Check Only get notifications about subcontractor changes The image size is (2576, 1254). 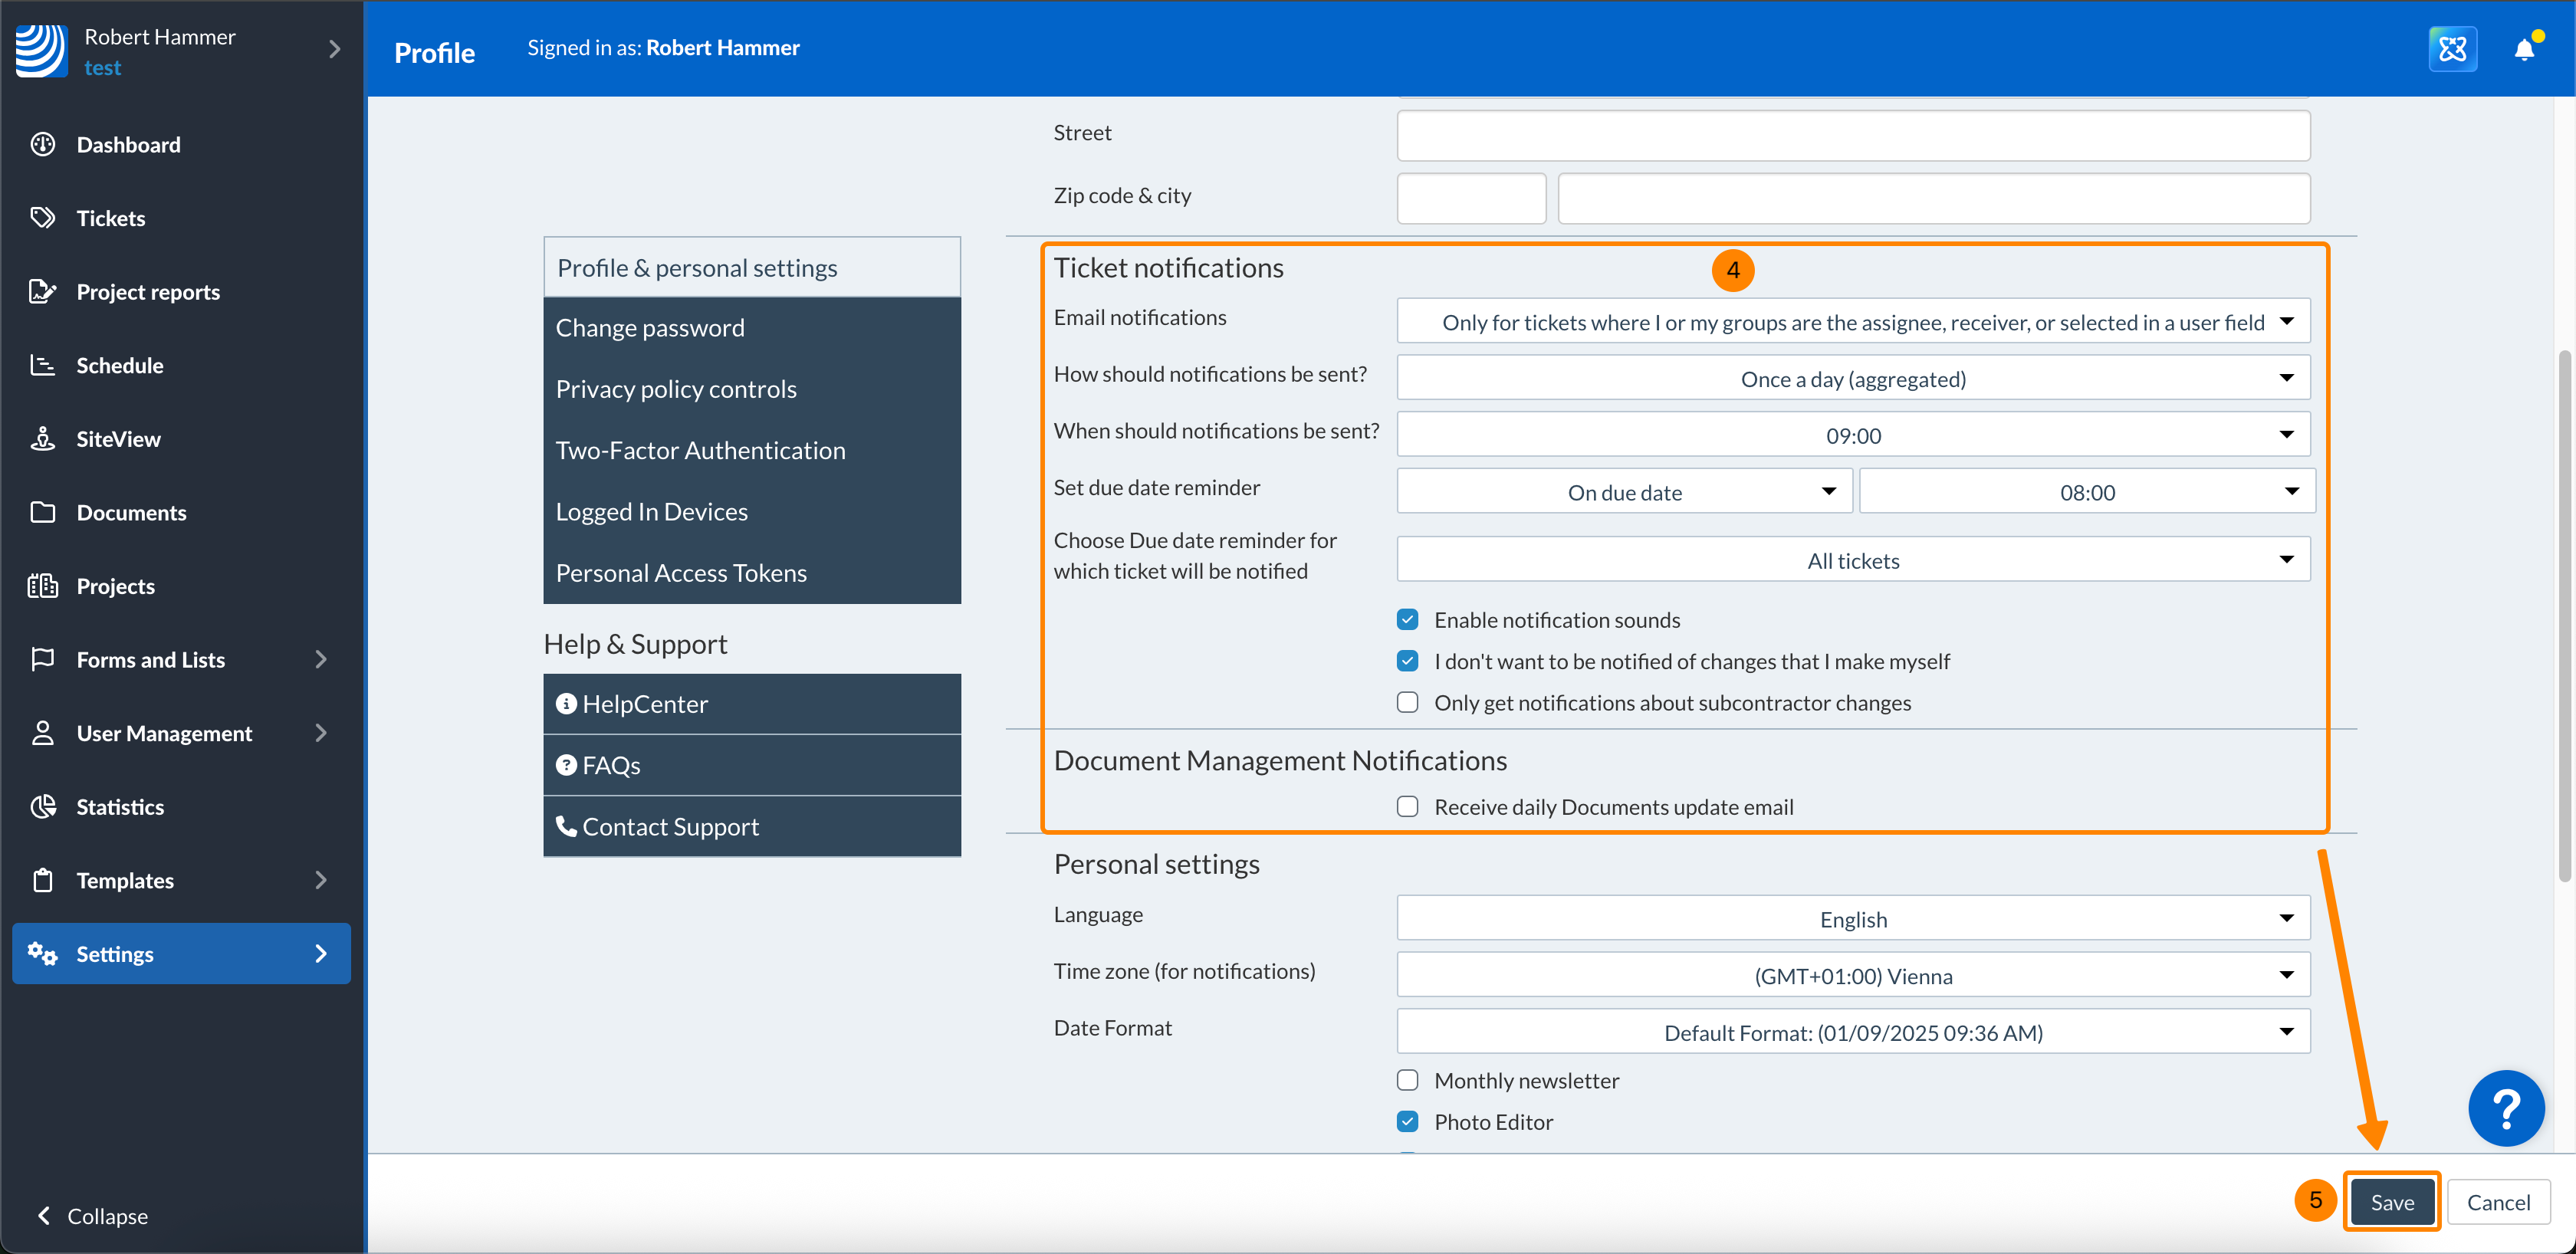(x=1407, y=703)
